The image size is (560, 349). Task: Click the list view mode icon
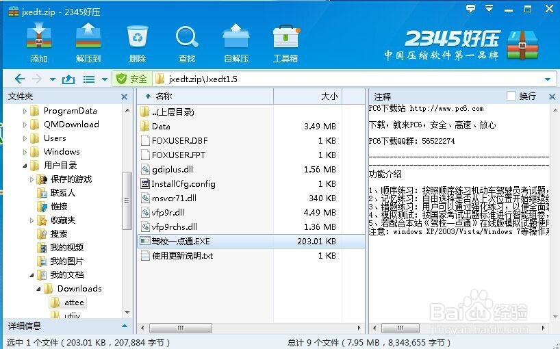pos(89,79)
